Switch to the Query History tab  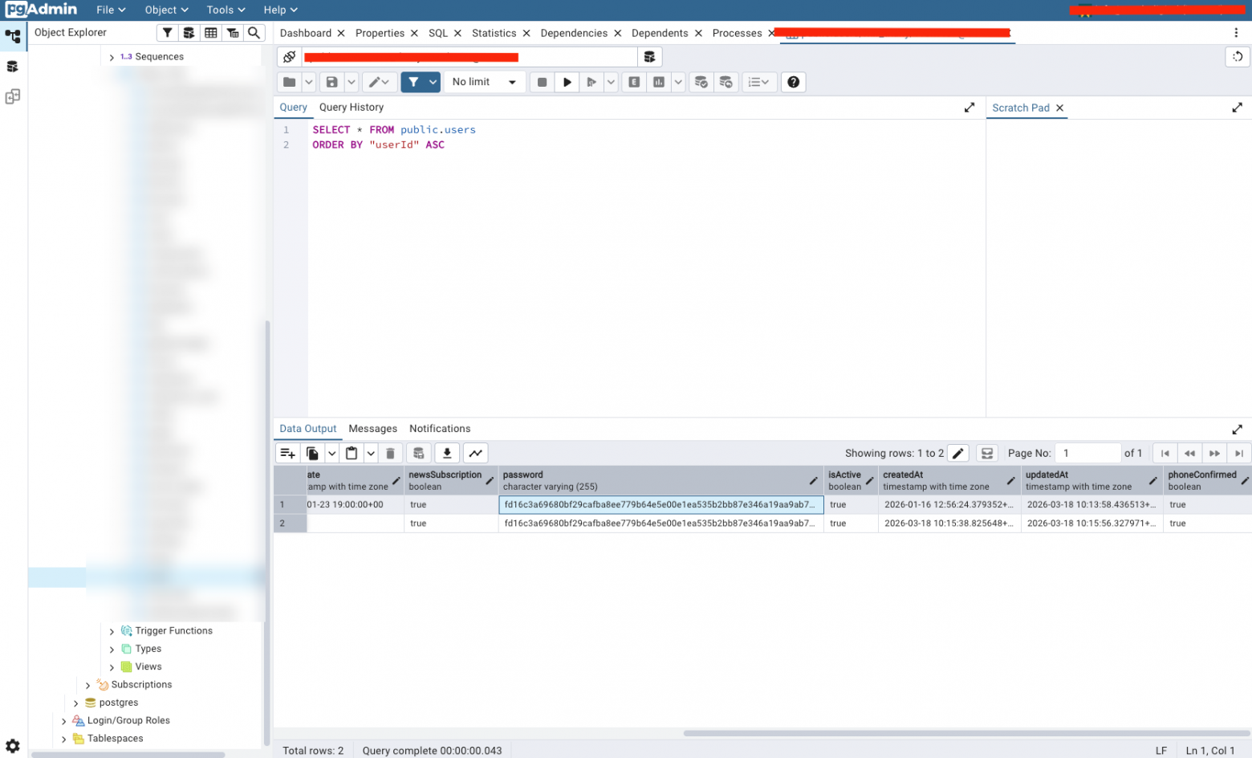pos(351,108)
